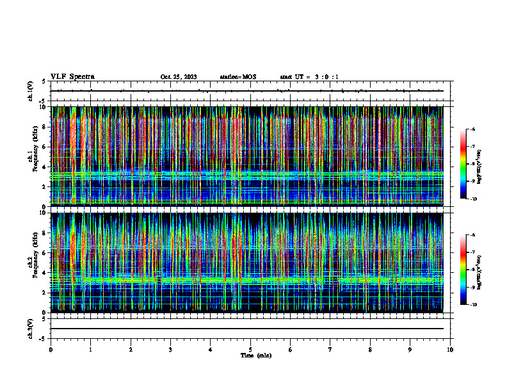
Task: Click time-axis tick label "6"
Action: [x=291, y=350]
